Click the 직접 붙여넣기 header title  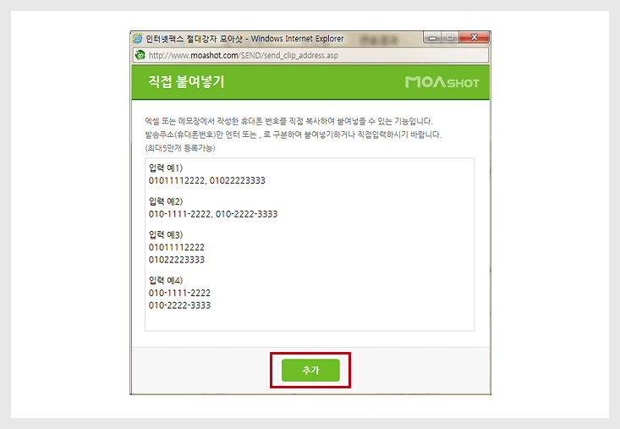[186, 81]
